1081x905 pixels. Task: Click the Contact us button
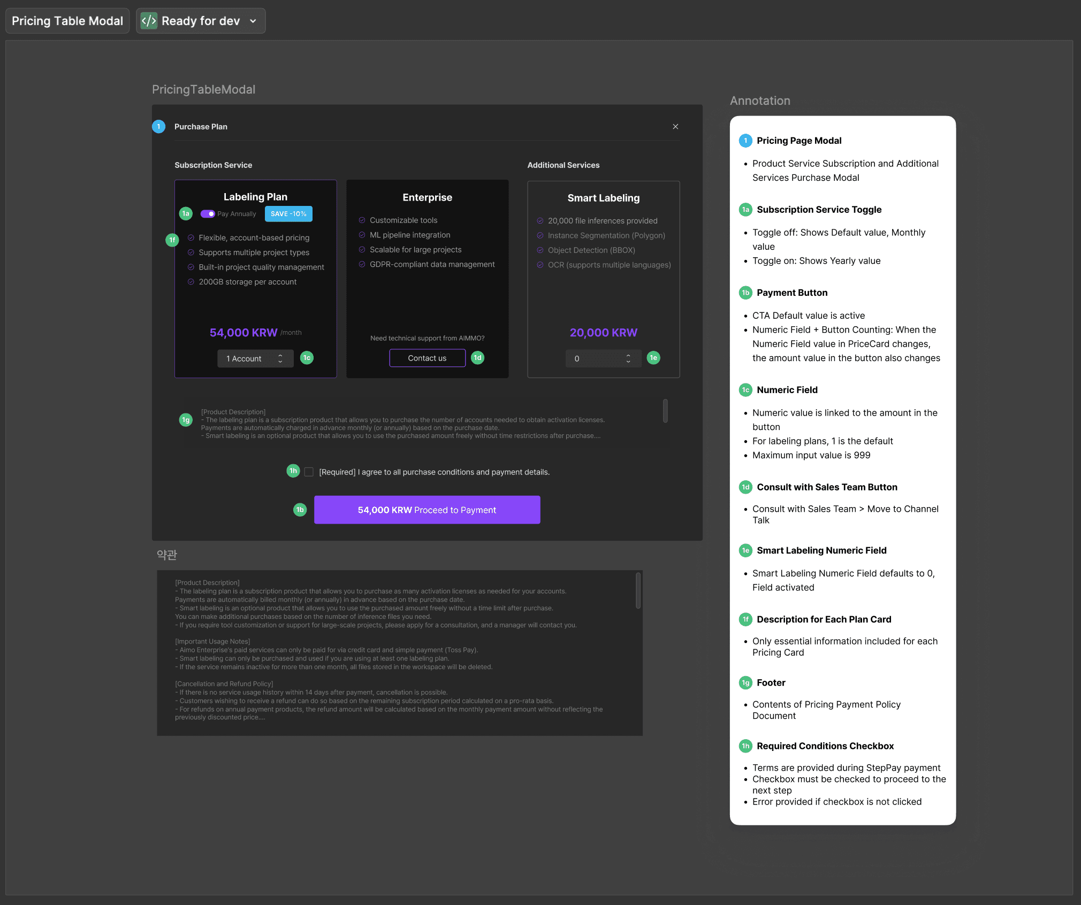tap(427, 358)
